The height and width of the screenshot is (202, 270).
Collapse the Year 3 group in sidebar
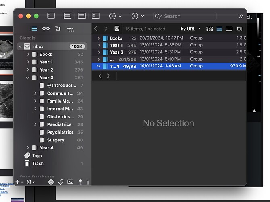(x=28, y=78)
